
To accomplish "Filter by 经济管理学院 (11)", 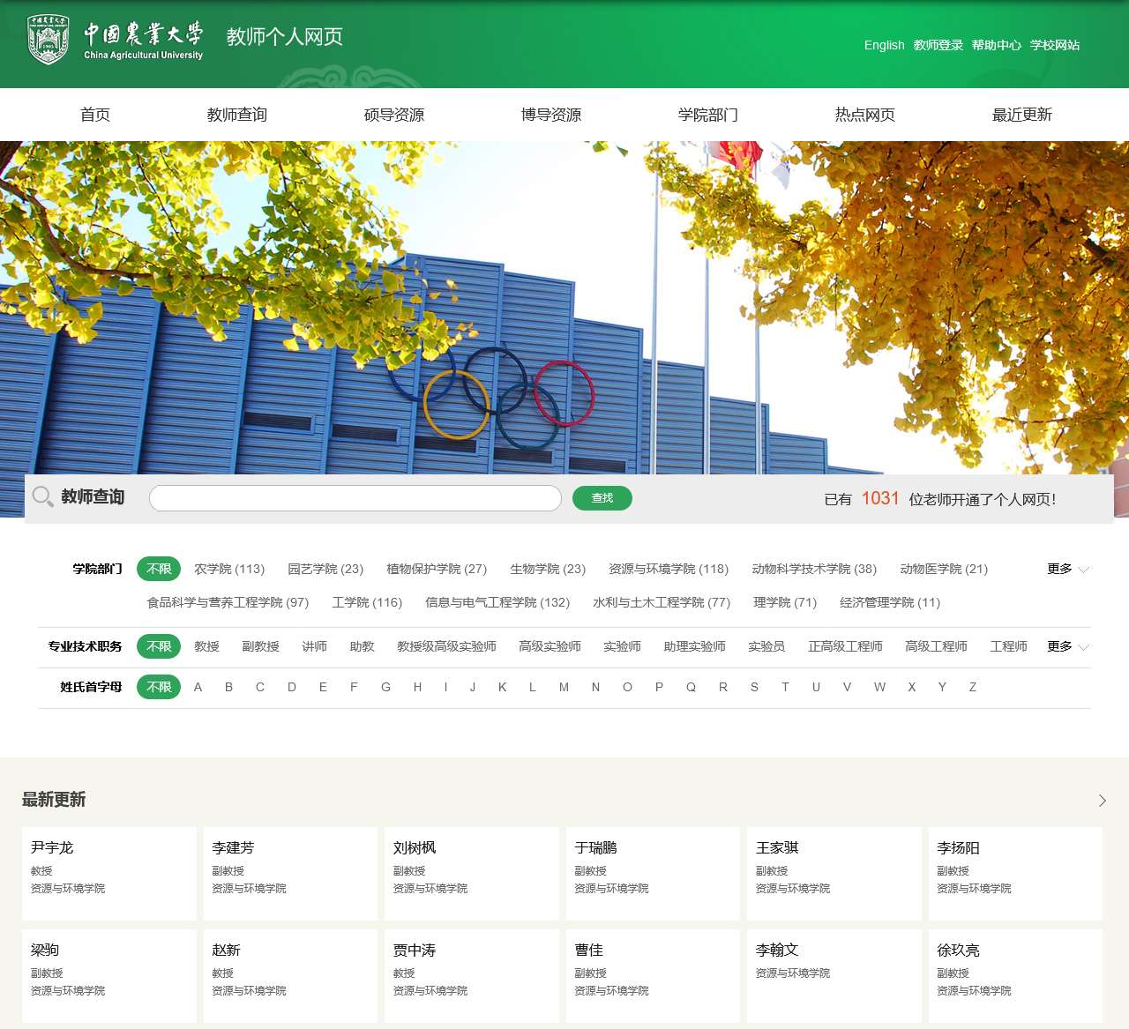I will click(x=890, y=602).
